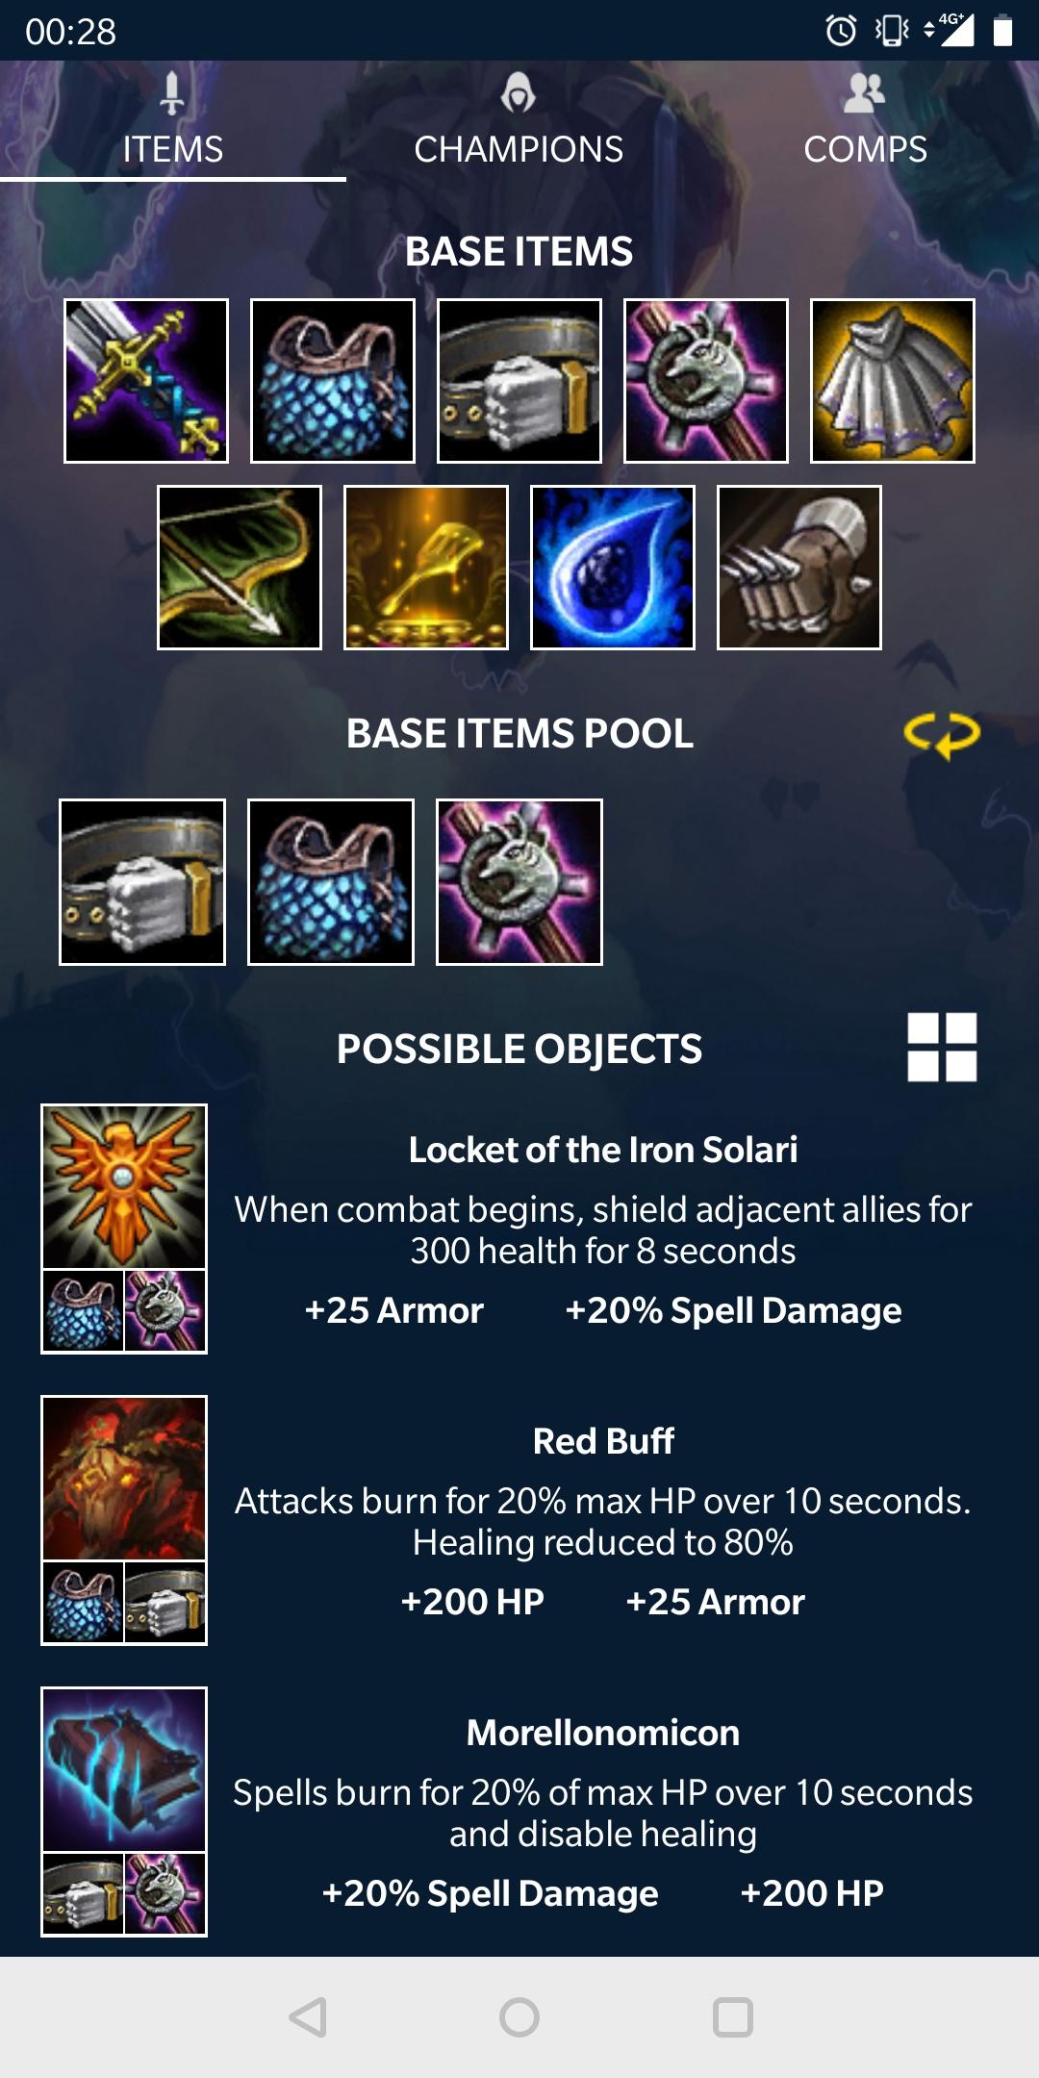The width and height of the screenshot is (1039, 2078).
Task: Remove Needlessly Large Rod from the pool
Action: 519,882
